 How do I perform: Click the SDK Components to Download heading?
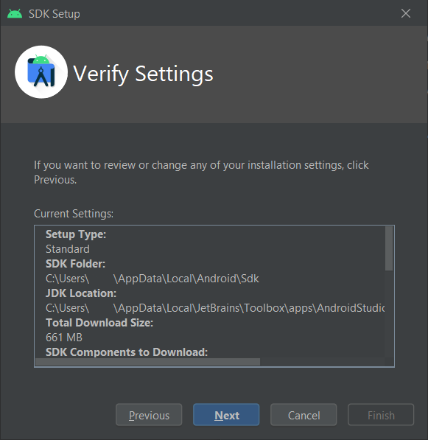click(x=127, y=352)
